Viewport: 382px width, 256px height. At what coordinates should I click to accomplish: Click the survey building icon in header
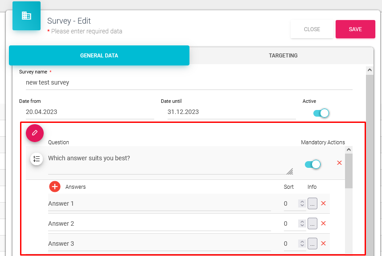26,16
